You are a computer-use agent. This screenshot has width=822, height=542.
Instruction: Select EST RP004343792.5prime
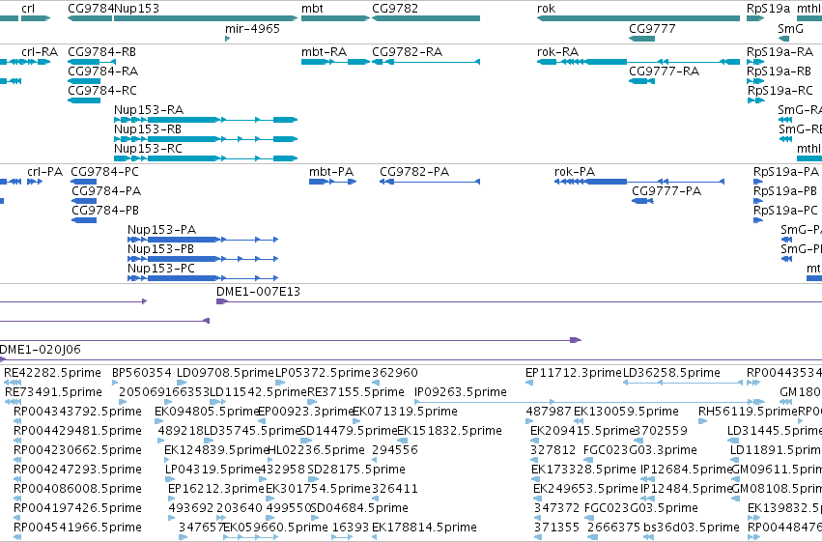17,421
